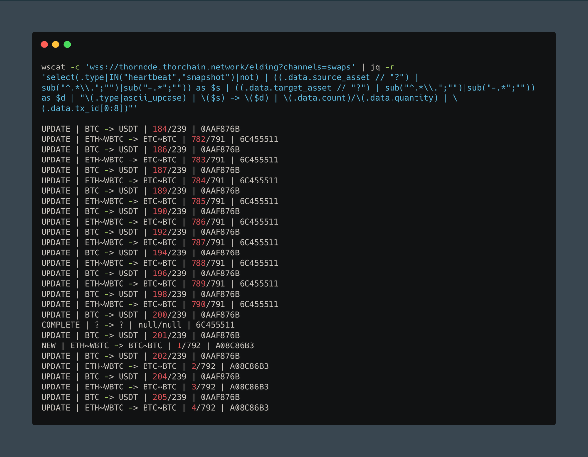
Task: Click the row with count 200/239
Action: [x=140, y=315]
